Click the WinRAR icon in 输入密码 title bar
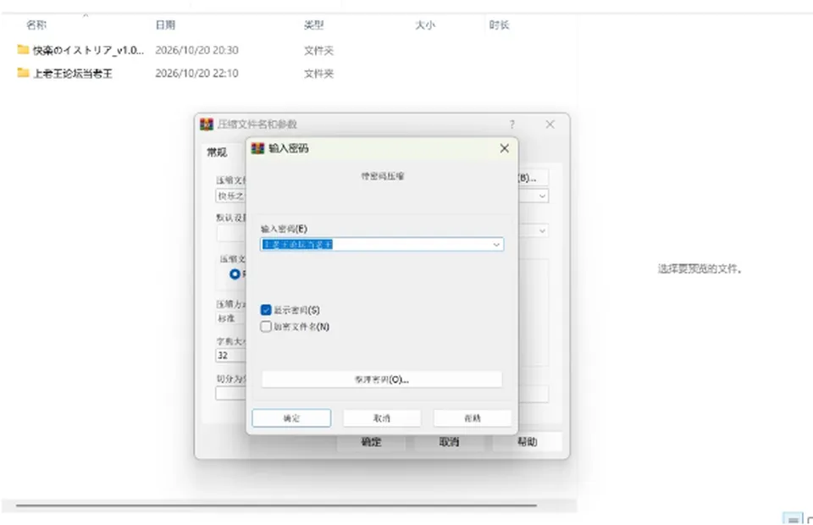This screenshot has width=813, height=525. pyautogui.click(x=257, y=149)
